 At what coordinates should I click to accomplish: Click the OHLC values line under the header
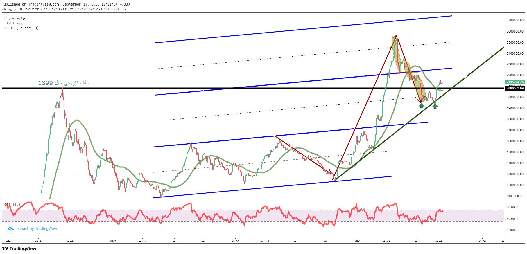(64, 9)
